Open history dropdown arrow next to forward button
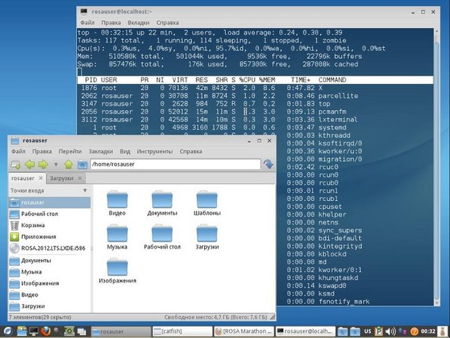Screen dimensions: 450x338 [56, 165]
